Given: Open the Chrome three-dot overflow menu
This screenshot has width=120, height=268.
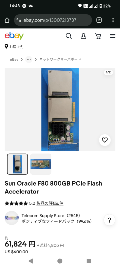Looking at the screenshot, I should [113, 20].
